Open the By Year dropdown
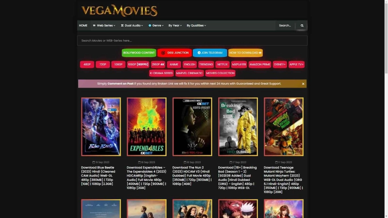Screen dimensions: 388x218 174,25
